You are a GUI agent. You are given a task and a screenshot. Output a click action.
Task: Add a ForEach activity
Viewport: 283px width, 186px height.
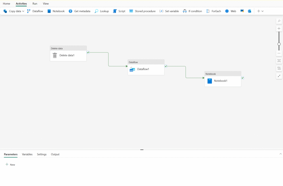click(x=214, y=11)
